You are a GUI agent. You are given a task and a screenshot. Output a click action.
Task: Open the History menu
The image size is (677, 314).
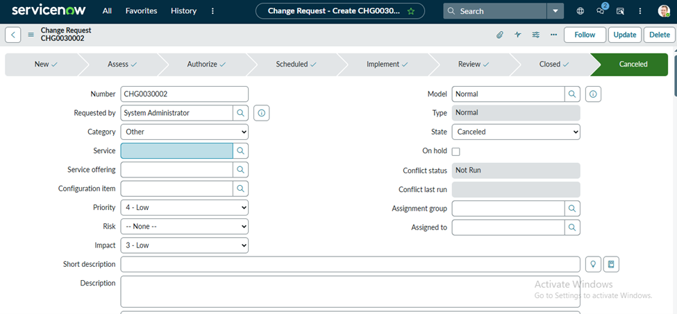click(x=183, y=11)
